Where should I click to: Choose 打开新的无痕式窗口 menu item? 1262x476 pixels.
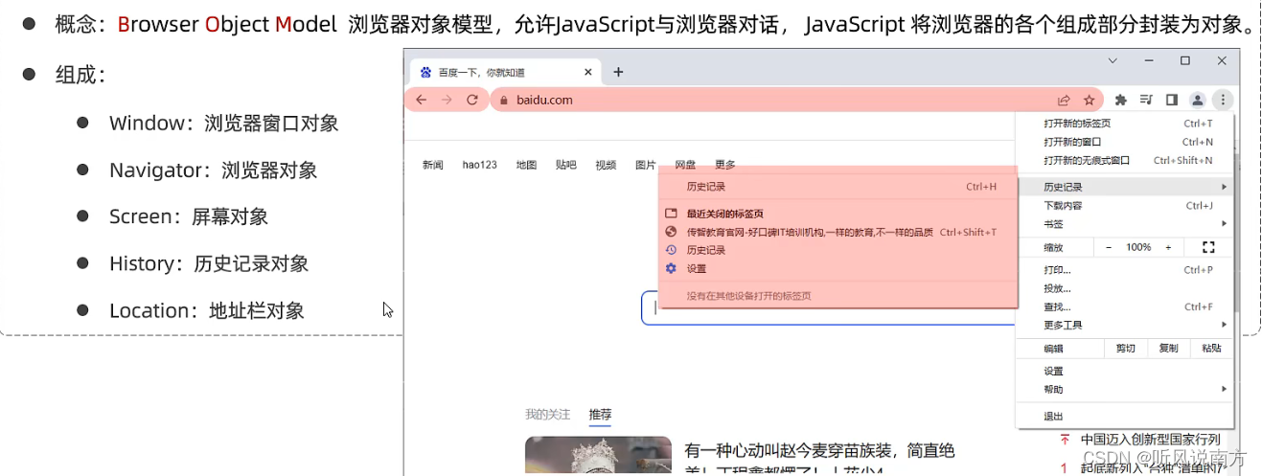click(1126, 160)
